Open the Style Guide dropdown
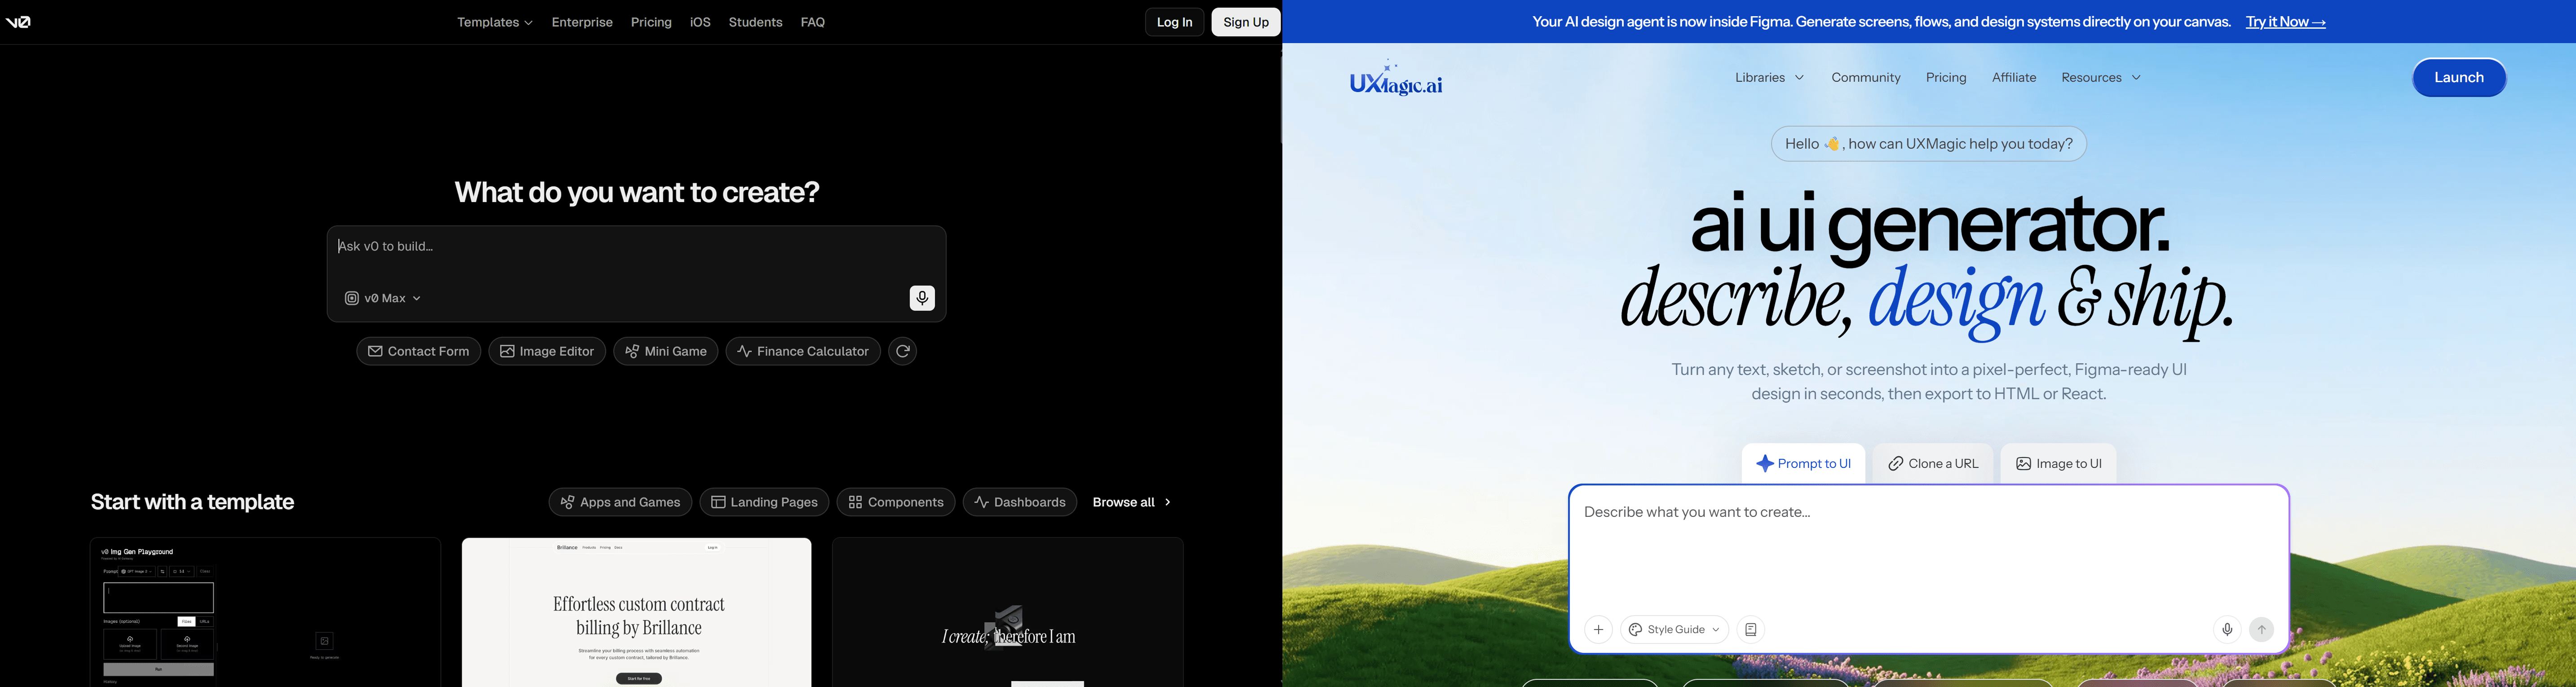The image size is (2576, 687). tap(1674, 630)
